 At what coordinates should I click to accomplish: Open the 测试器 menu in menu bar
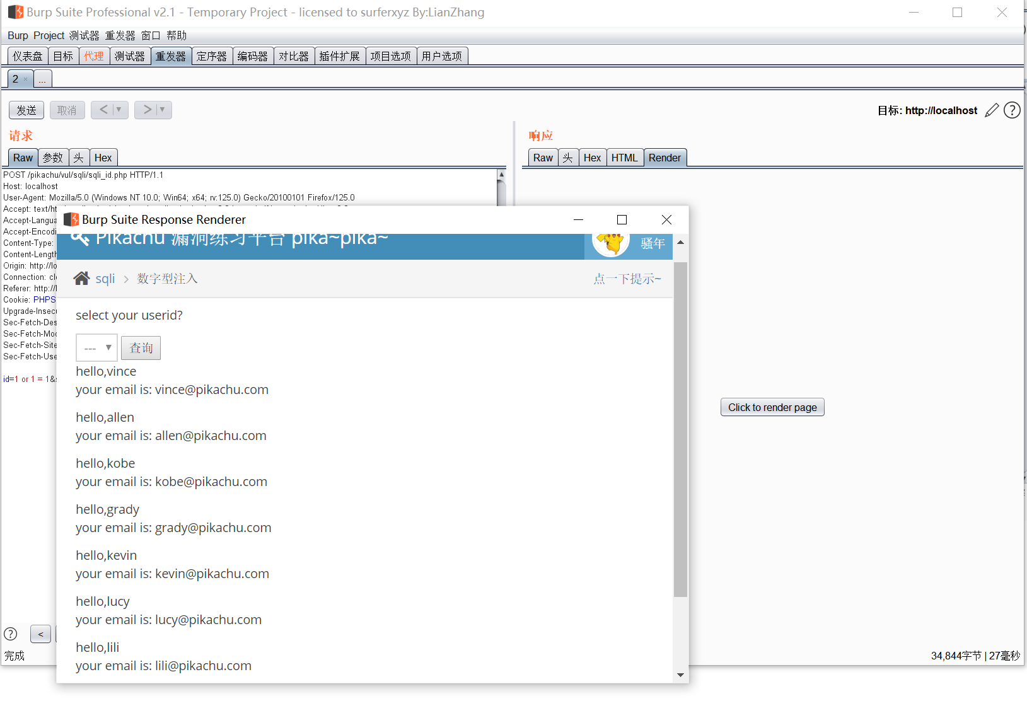(x=84, y=36)
